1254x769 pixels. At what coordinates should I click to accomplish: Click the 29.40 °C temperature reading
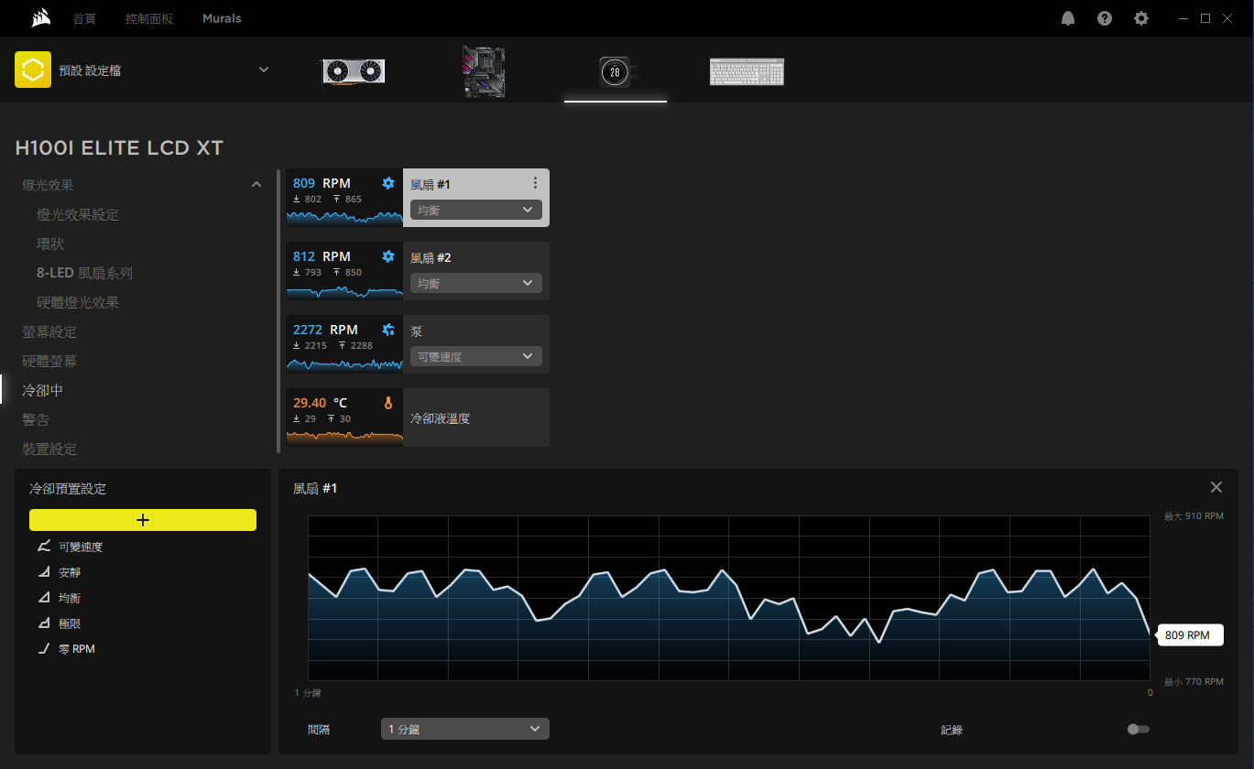pos(321,403)
